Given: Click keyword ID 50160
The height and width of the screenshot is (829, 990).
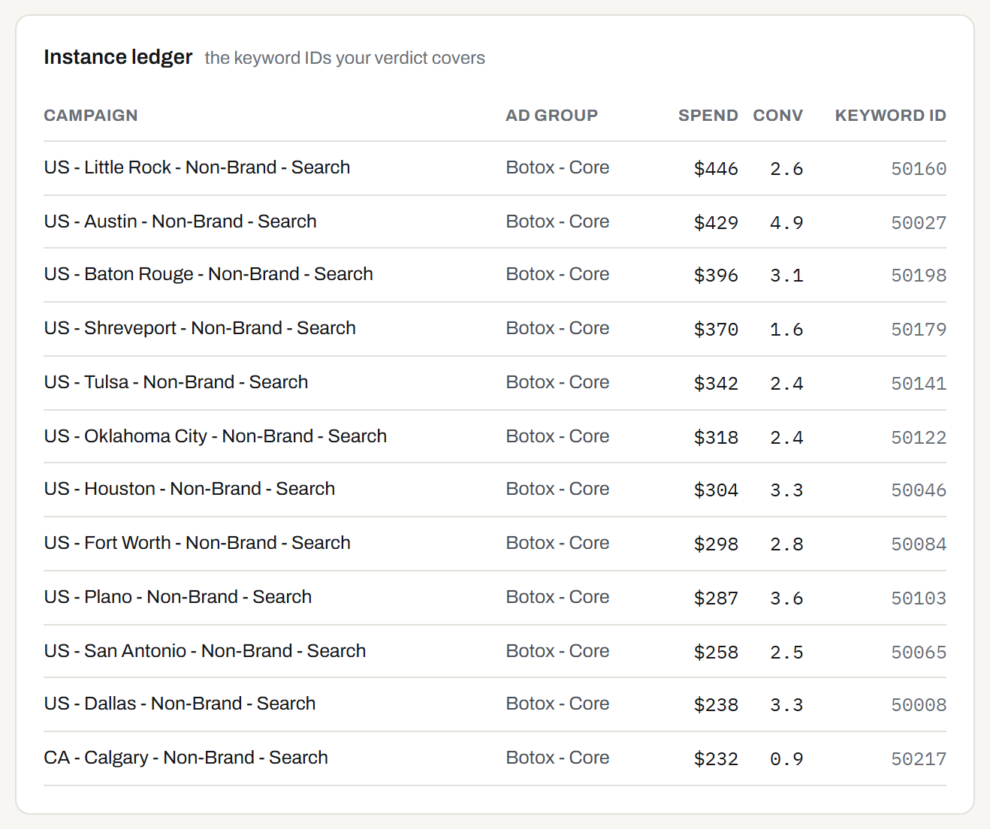Looking at the screenshot, I should (x=919, y=169).
